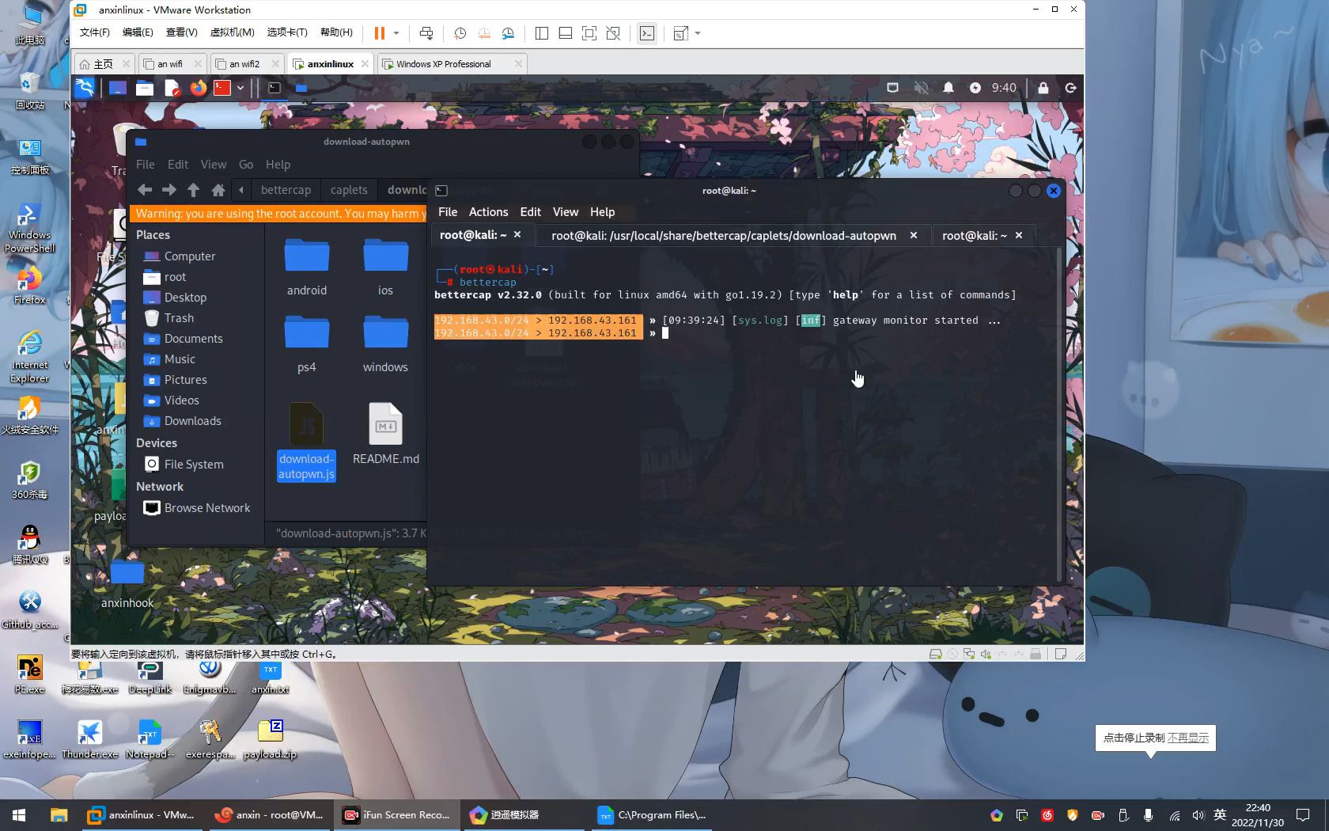The image size is (1329, 831).
Task: Launch the red terminal emulator icon in the Kali panel
Action: pos(222,88)
